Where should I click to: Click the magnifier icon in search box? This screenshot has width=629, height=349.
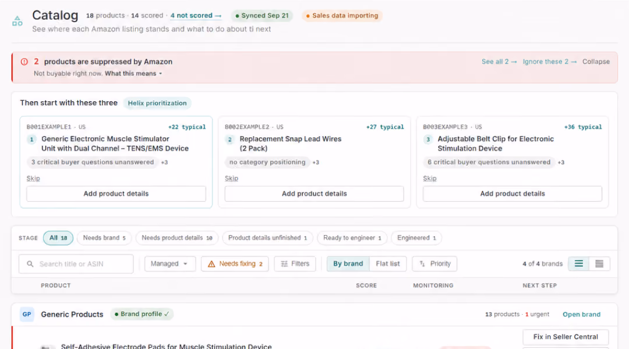pyautogui.click(x=30, y=264)
